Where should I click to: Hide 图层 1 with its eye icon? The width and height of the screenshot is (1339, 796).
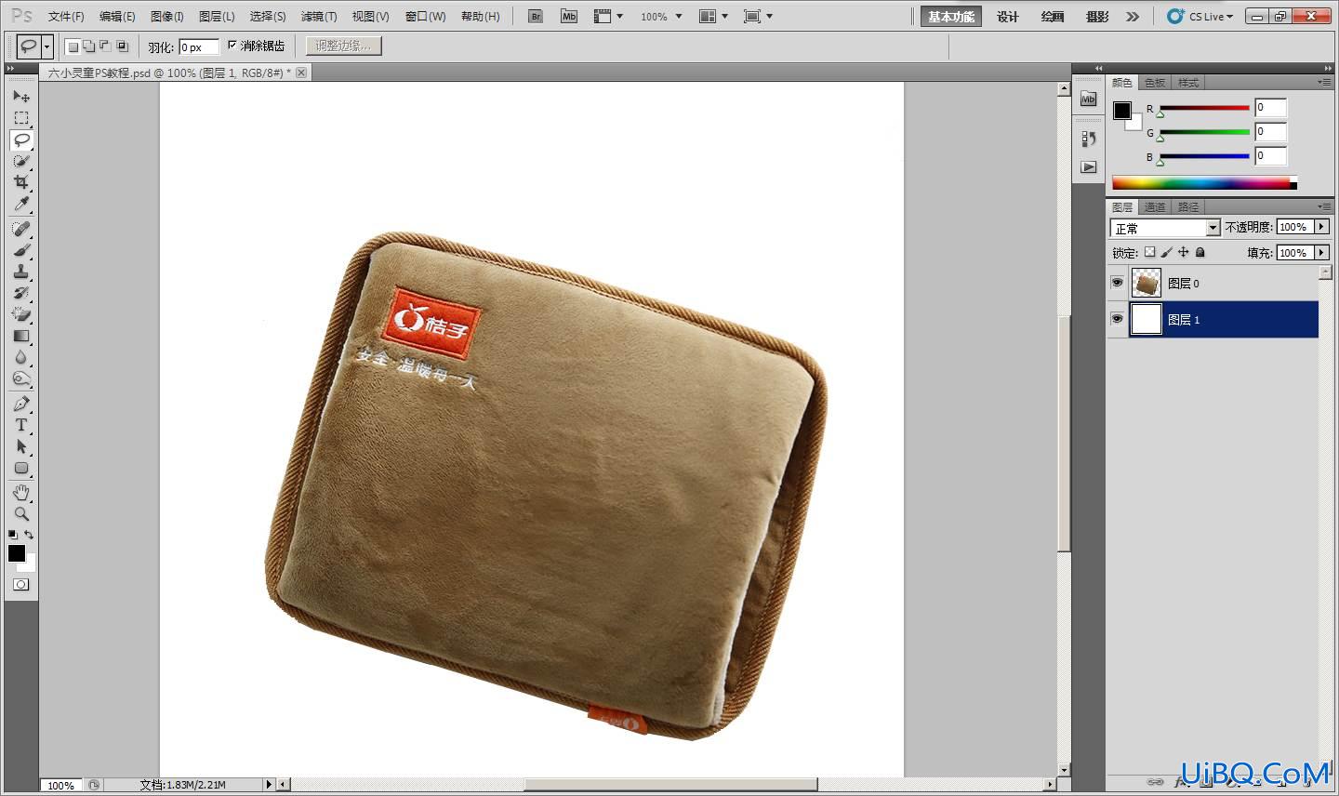pyautogui.click(x=1117, y=319)
